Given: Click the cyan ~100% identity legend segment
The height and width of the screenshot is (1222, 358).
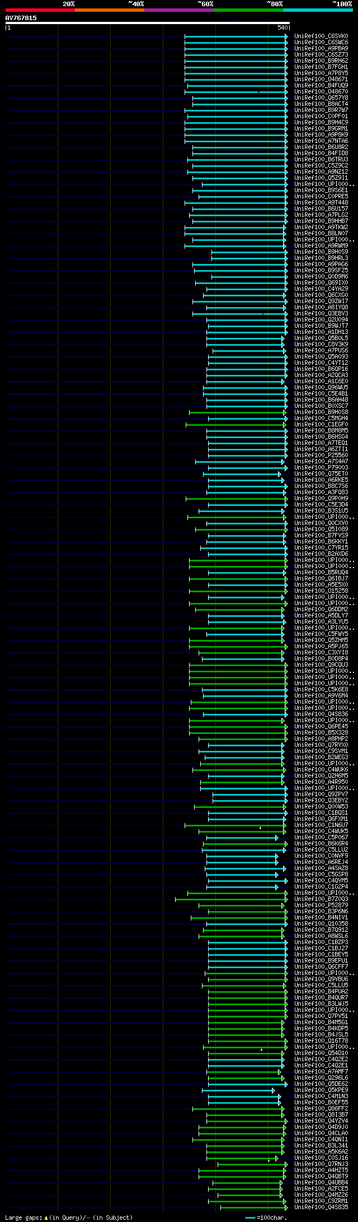Looking at the screenshot, I should [x=318, y=10].
